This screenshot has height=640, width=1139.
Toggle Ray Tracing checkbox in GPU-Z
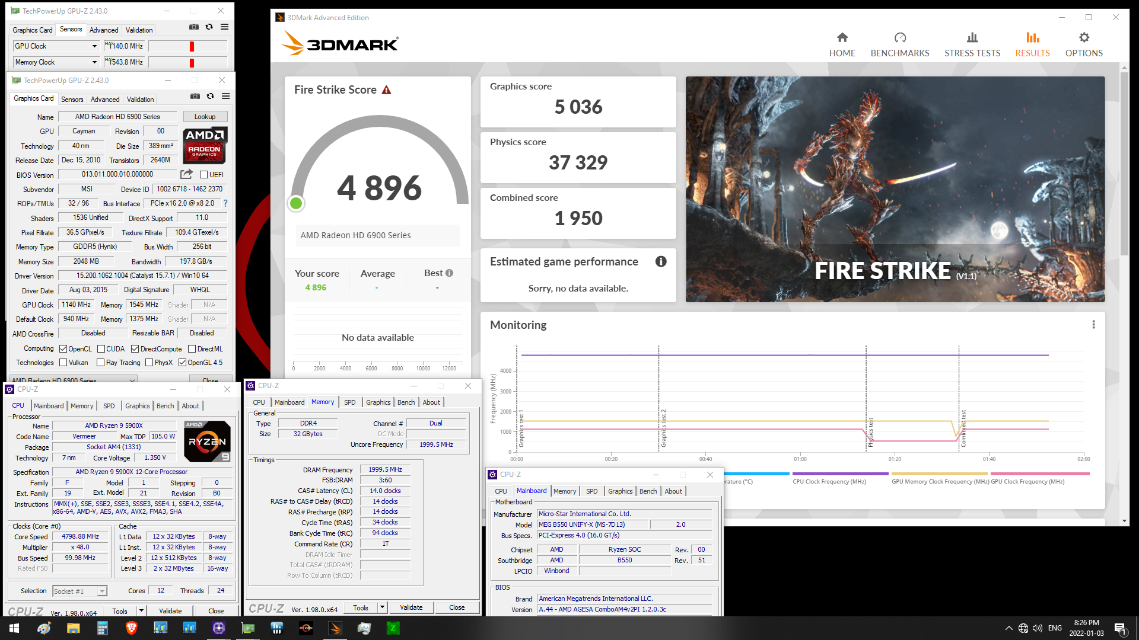tap(100, 363)
